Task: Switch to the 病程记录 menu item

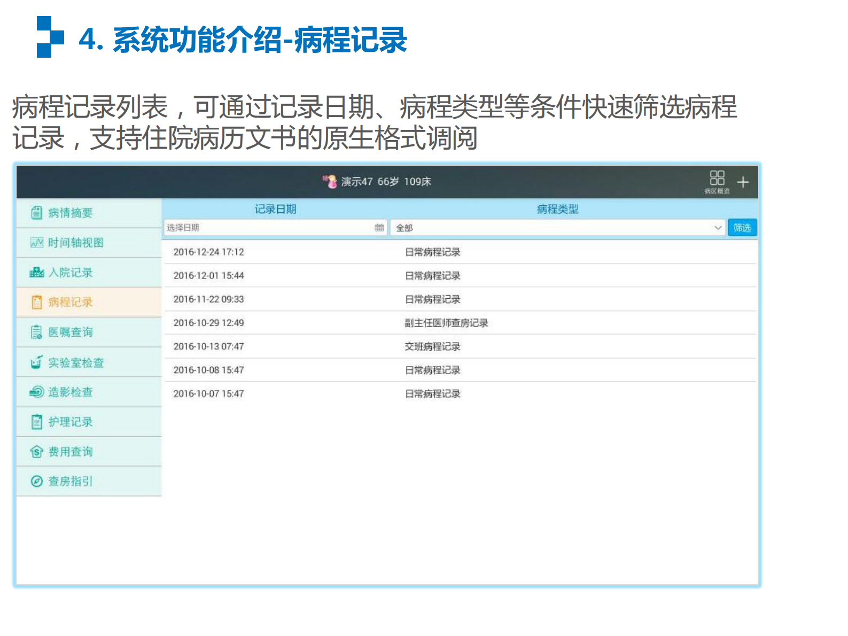Action: (71, 303)
